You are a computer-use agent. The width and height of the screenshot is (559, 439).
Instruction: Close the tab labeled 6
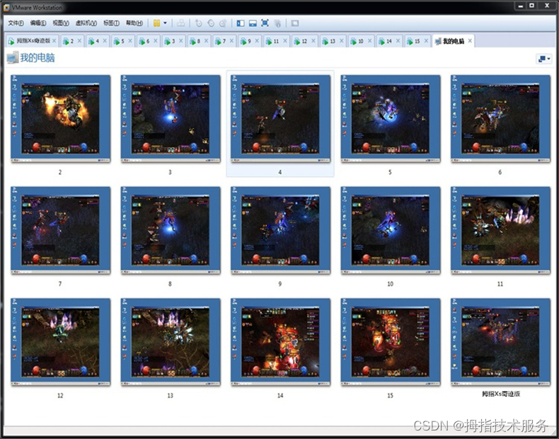[x=156, y=41]
